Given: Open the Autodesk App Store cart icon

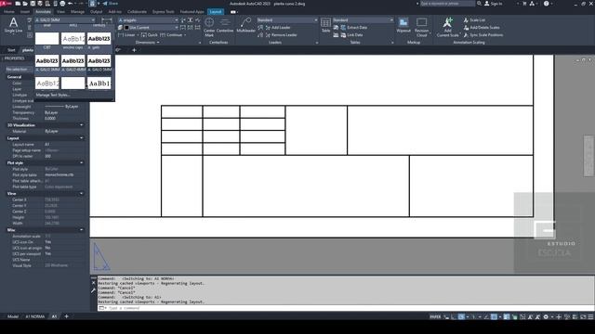Looking at the screenshot, I should coord(524,4).
